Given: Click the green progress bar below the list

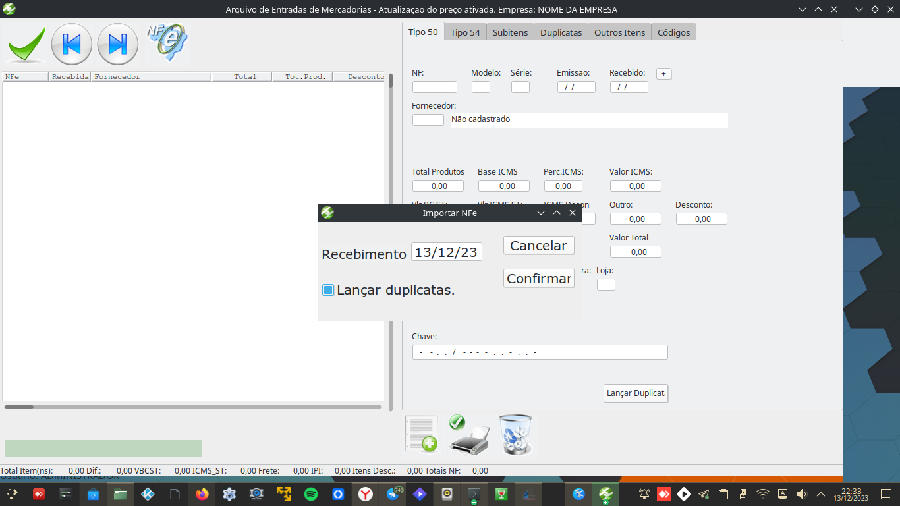Looking at the screenshot, I should pos(103,448).
